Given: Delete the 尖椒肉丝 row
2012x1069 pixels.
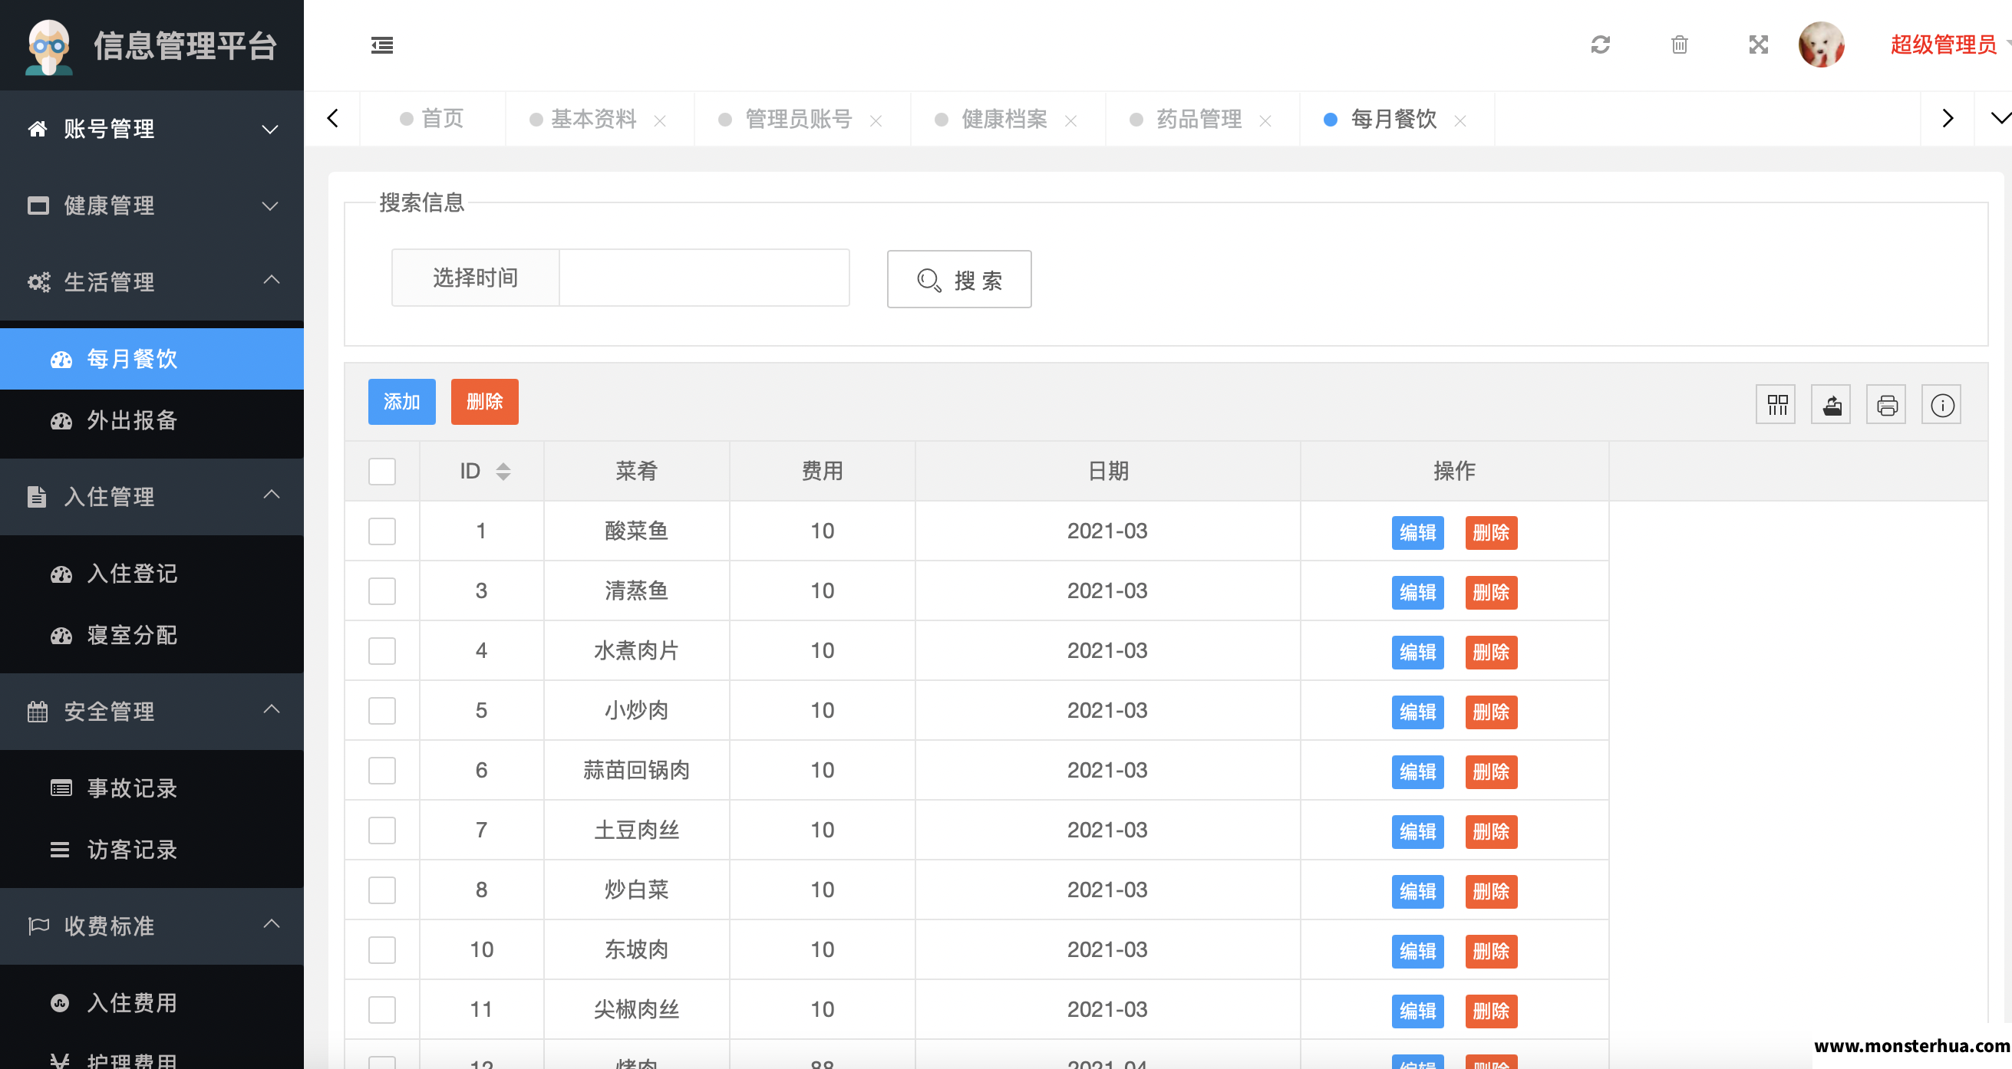Looking at the screenshot, I should 1491,1011.
